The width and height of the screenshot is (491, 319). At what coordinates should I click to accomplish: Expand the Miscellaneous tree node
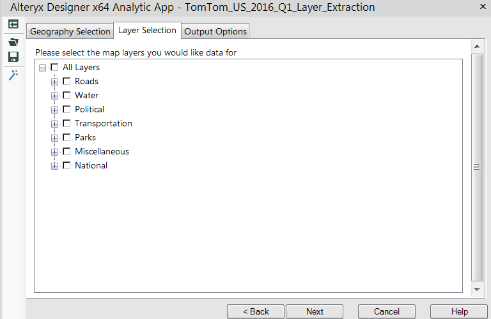coord(54,152)
